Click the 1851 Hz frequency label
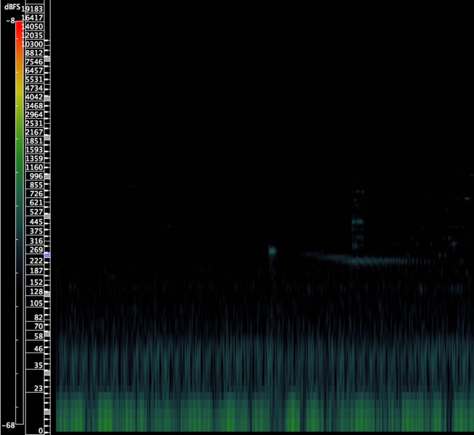This screenshot has width=474, height=435. pos(34,141)
